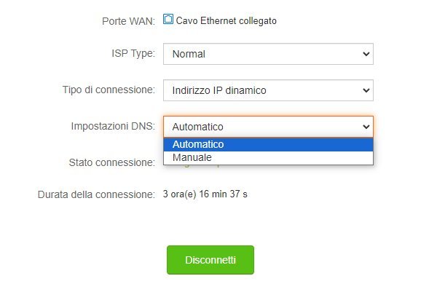This screenshot has height=308, width=437.
Task: Click the Durata della connessione label
Action: coord(96,194)
